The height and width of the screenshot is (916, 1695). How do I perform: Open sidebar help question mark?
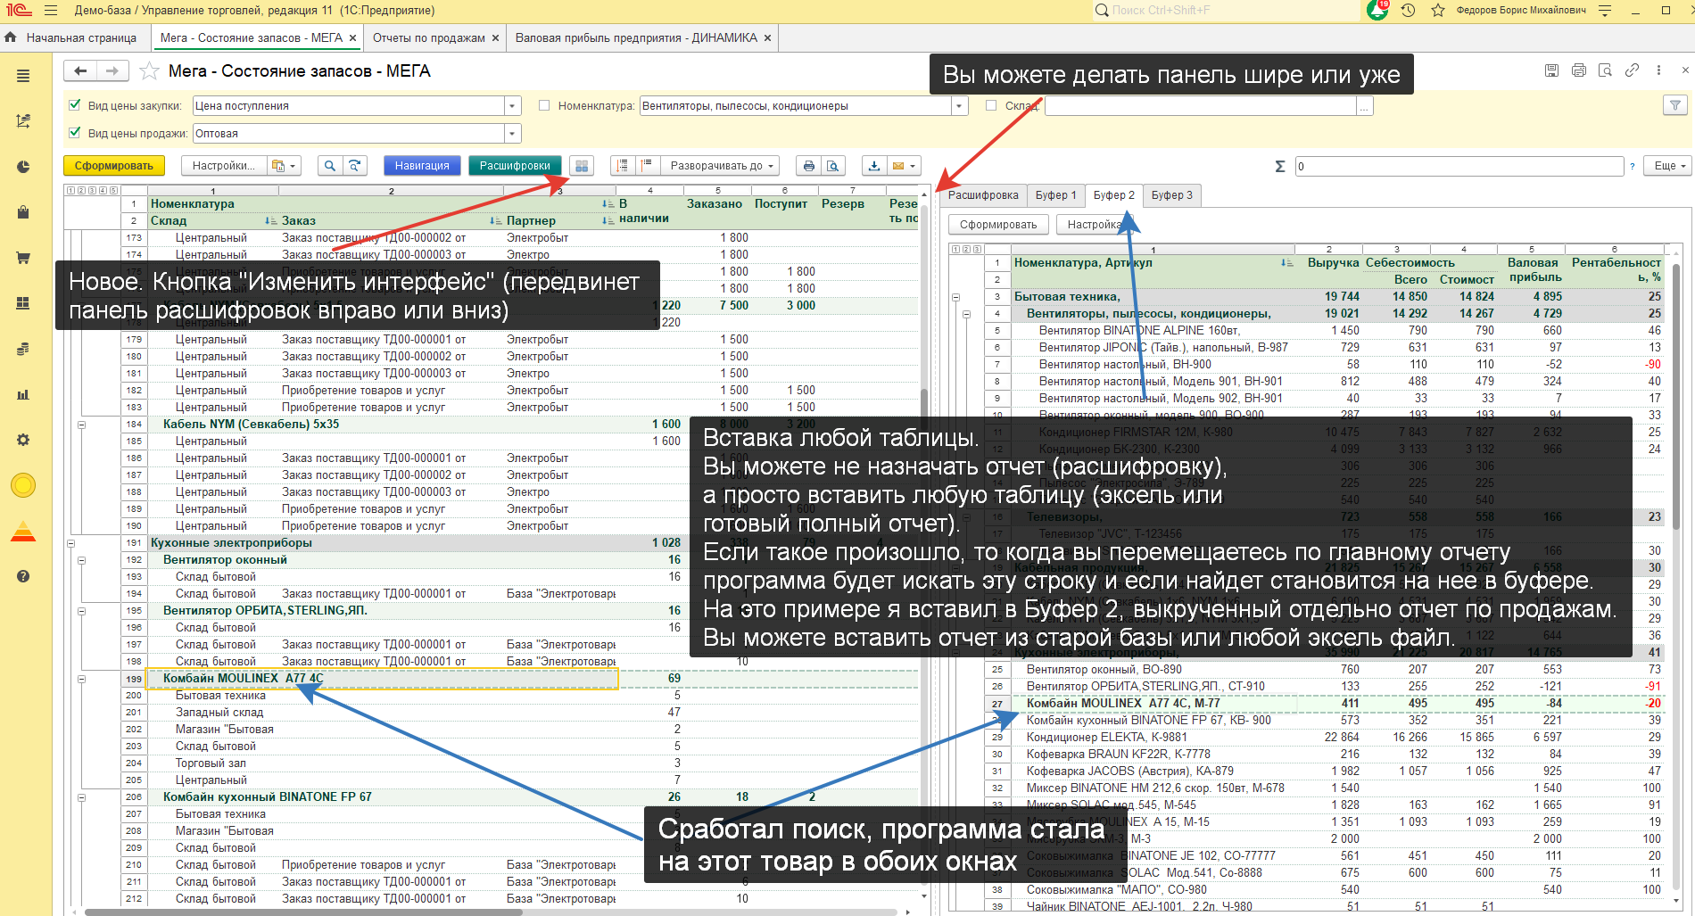pos(23,576)
